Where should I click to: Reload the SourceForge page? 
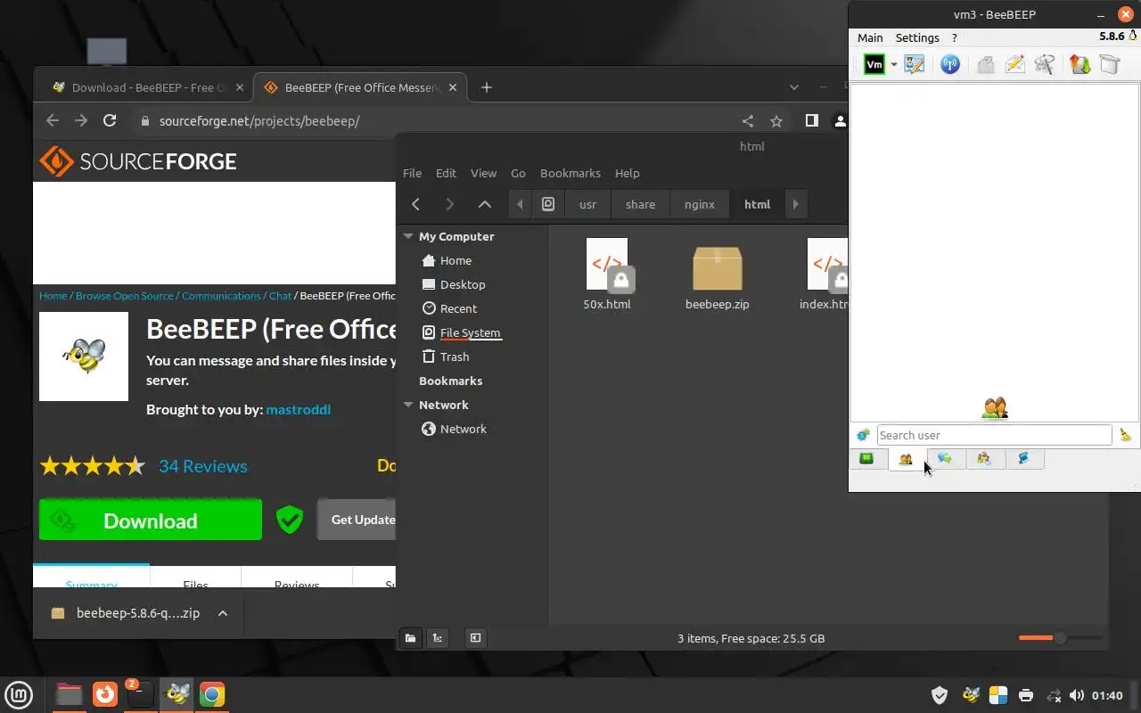tap(110, 121)
